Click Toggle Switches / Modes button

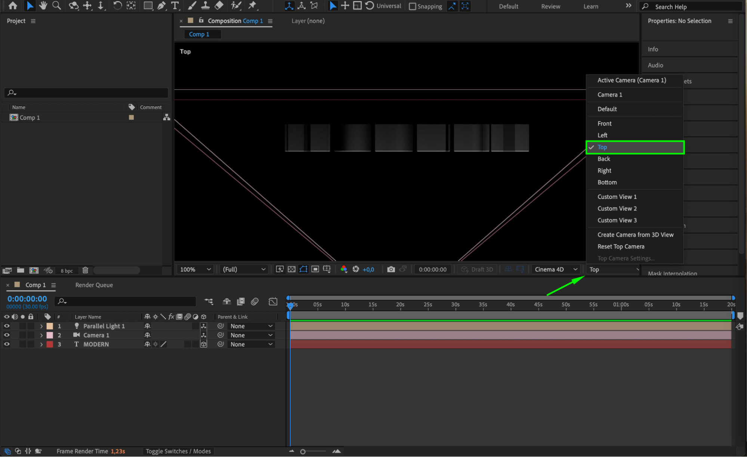click(178, 451)
